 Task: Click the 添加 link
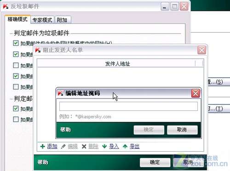pyautogui.click(x=52, y=147)
